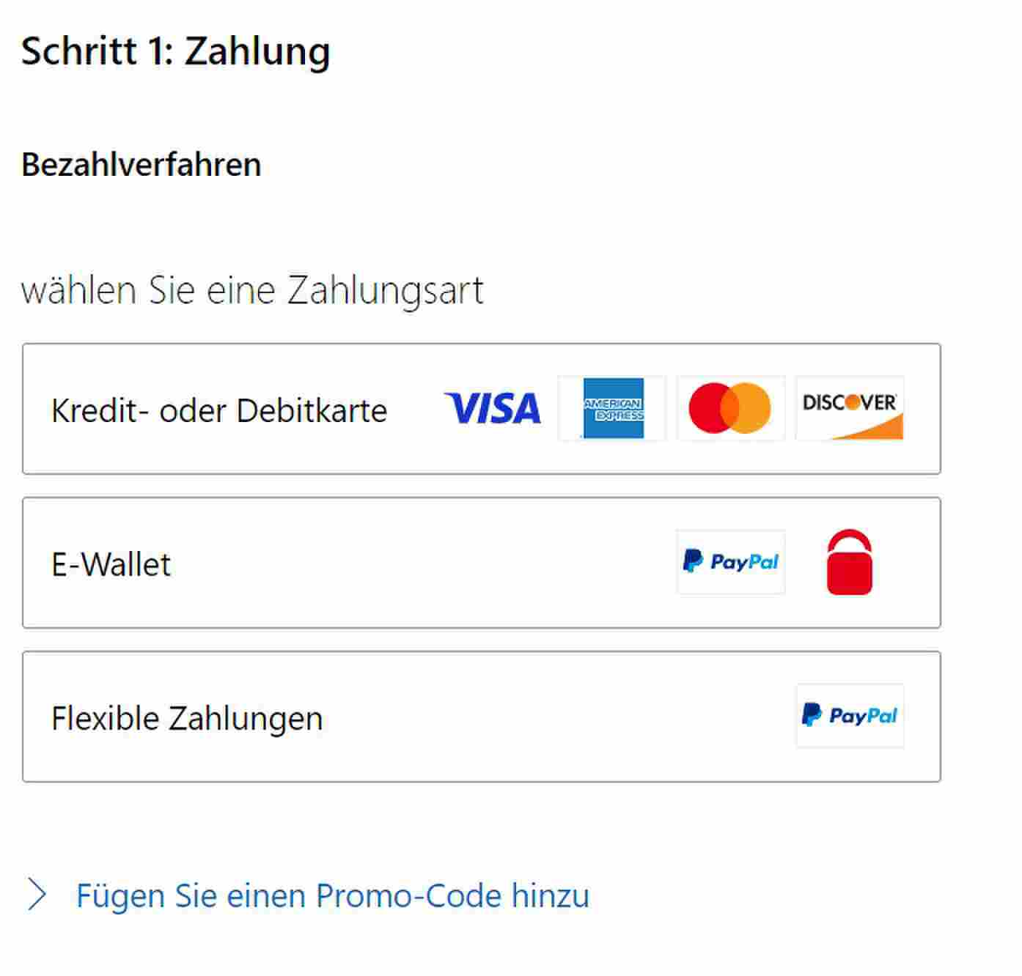The width and height of the screenshot is (1022, 976).
Task: Click the red wallet icon in E-Wallet
Action: [x=850, y=563]
